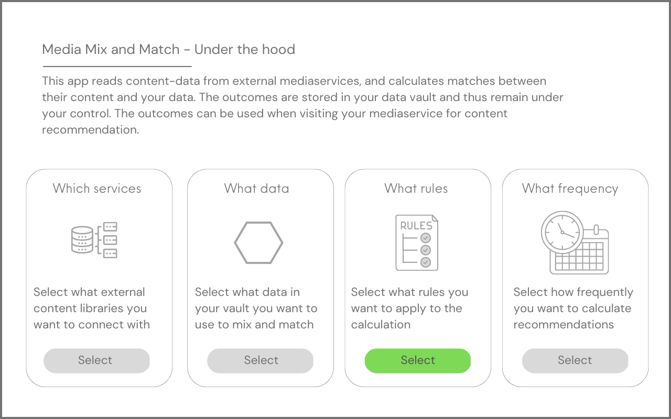Click the database cylinder stack icon
The image size is (671, 419).
click(82, 240)
